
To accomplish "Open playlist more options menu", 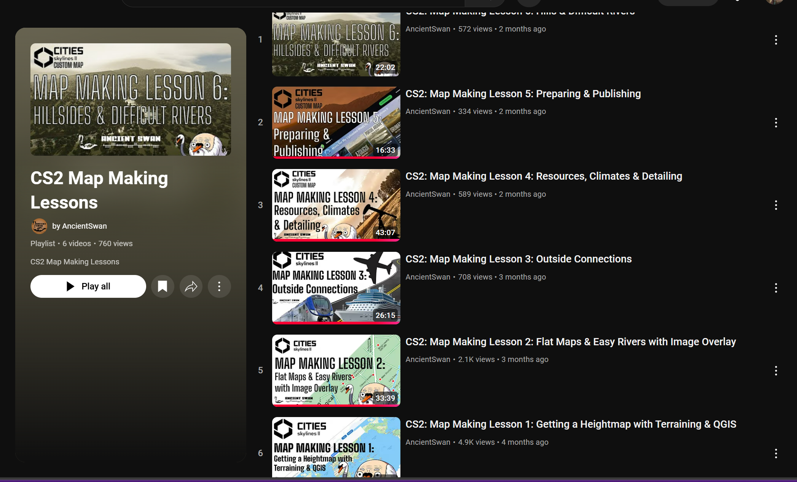I will pos(219,286).
